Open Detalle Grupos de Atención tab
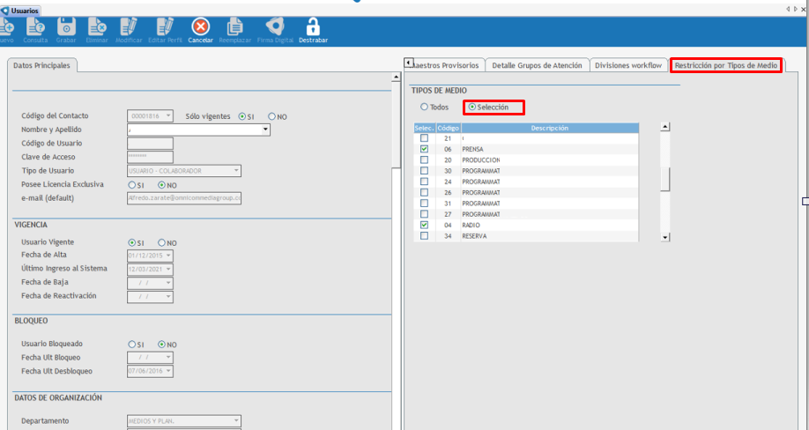The image size is (809, 430). pos(536,65)
